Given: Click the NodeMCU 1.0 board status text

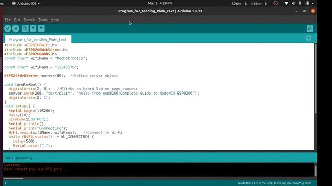Looking at the screenshot, I should (x=274, y=183).
